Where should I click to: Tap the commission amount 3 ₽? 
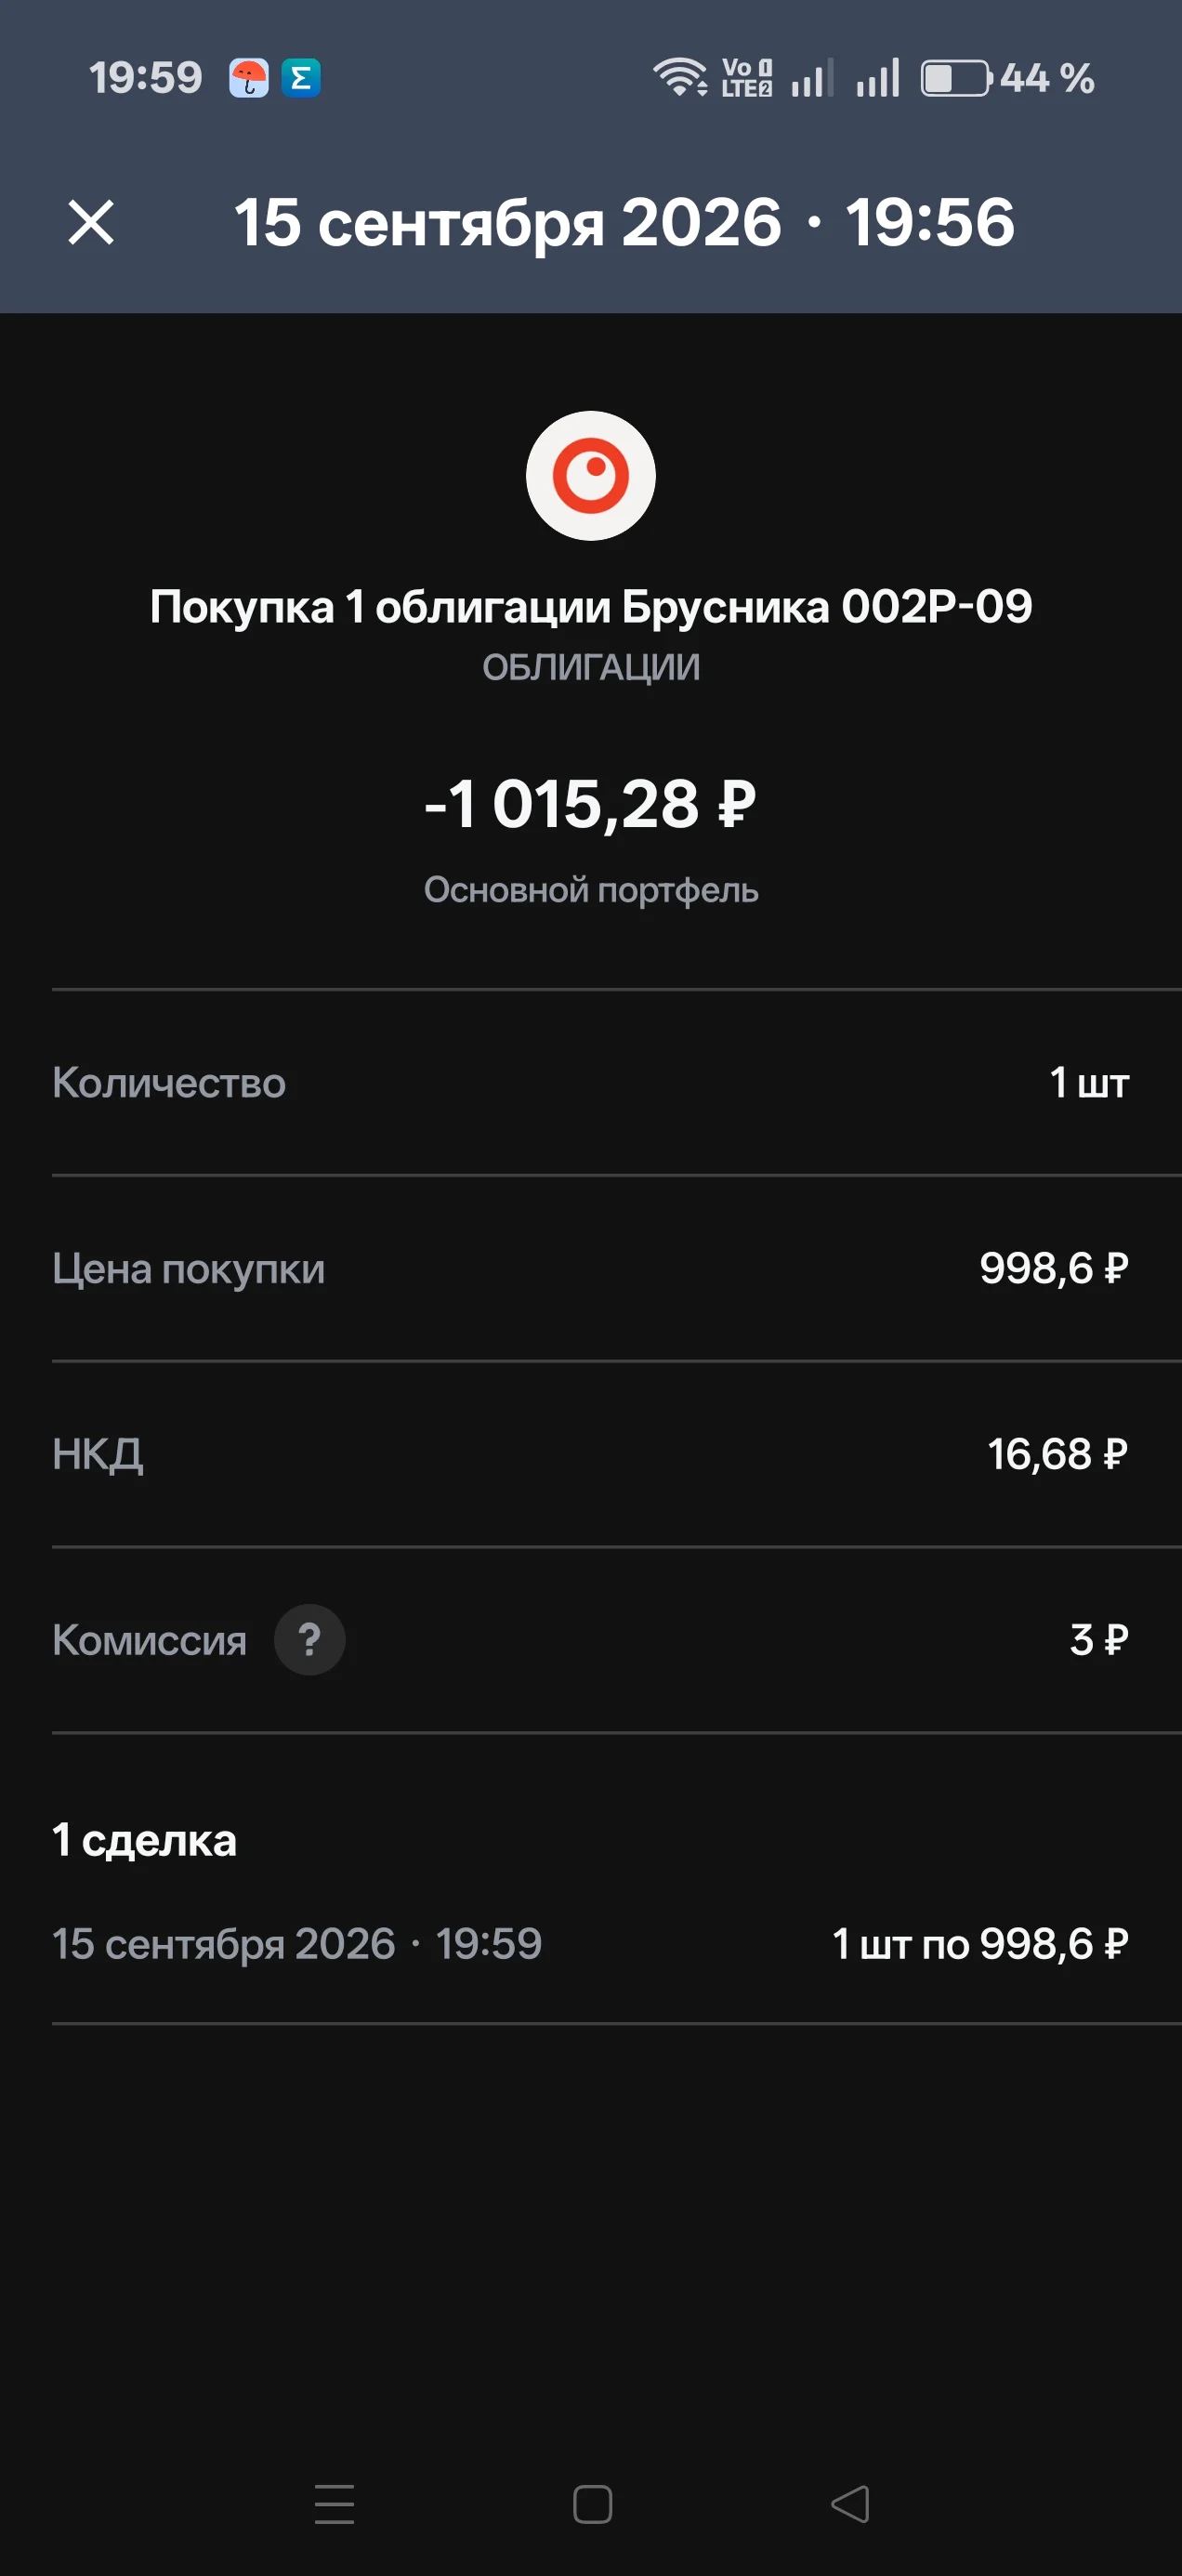pyautogui.click(x=1099, y=1640)
